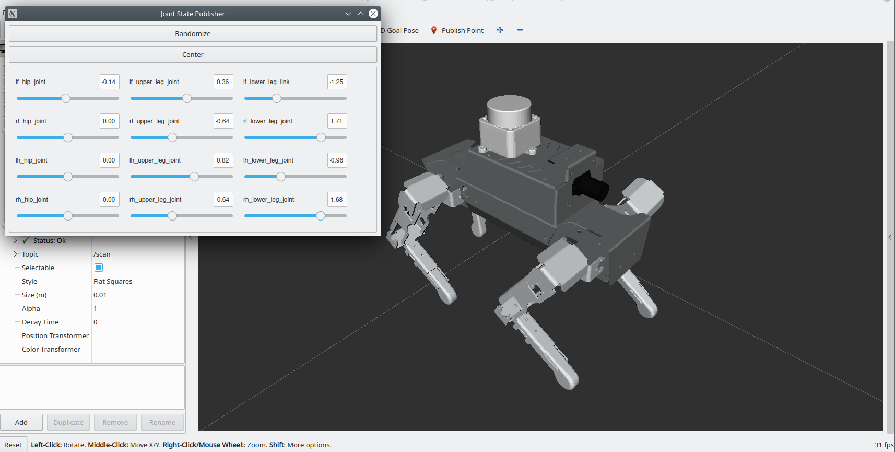Click the blue minus remove-tool icon

pos(520,30)
